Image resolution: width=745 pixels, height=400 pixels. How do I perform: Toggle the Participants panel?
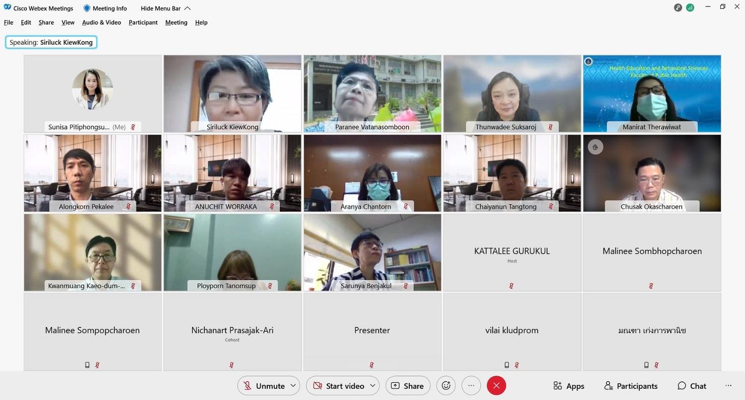pos(631,386)
